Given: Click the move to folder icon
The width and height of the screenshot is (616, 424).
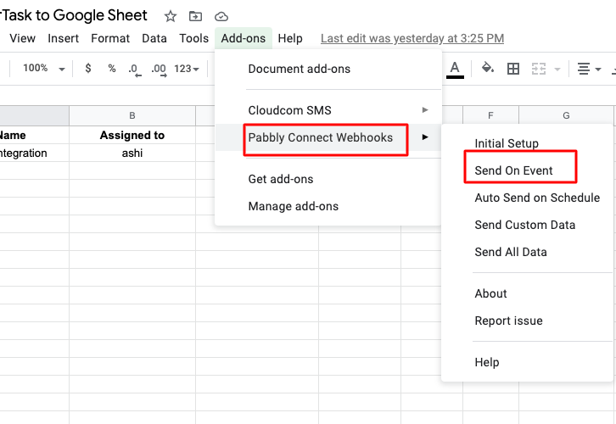Looking at the screenshot, I should 195,16.
